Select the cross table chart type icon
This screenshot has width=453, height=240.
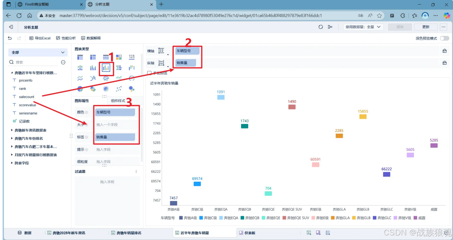93,57
